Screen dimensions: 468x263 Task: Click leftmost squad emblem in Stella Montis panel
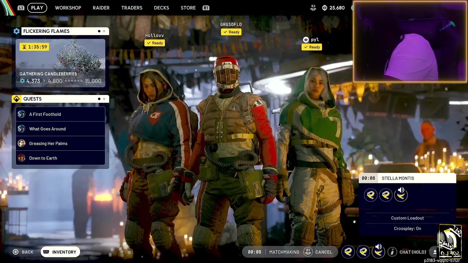(x=370, y=195)
